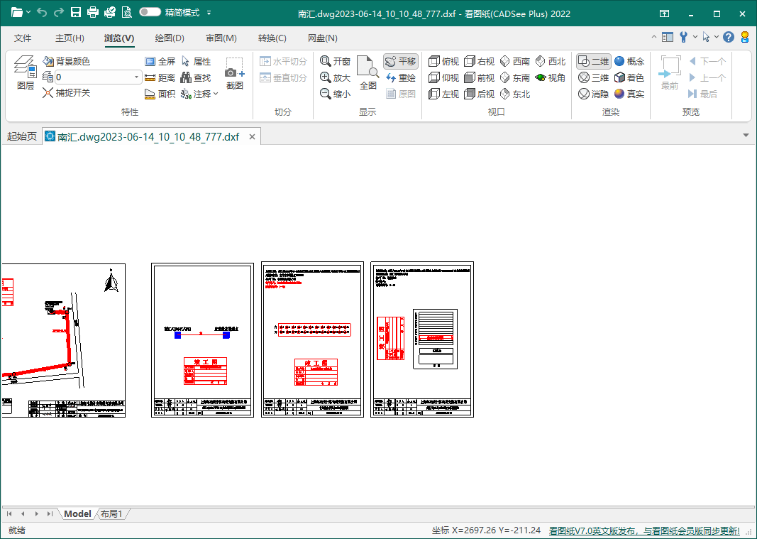This screenshot has width=757, height=539.
Task: Select 着色 shaded render mode
Action: [629, 78]
